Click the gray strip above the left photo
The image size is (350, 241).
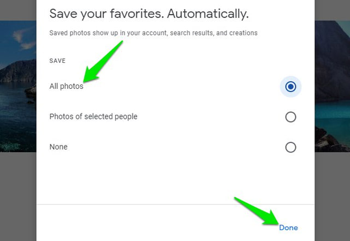click(x=17, y=10)
